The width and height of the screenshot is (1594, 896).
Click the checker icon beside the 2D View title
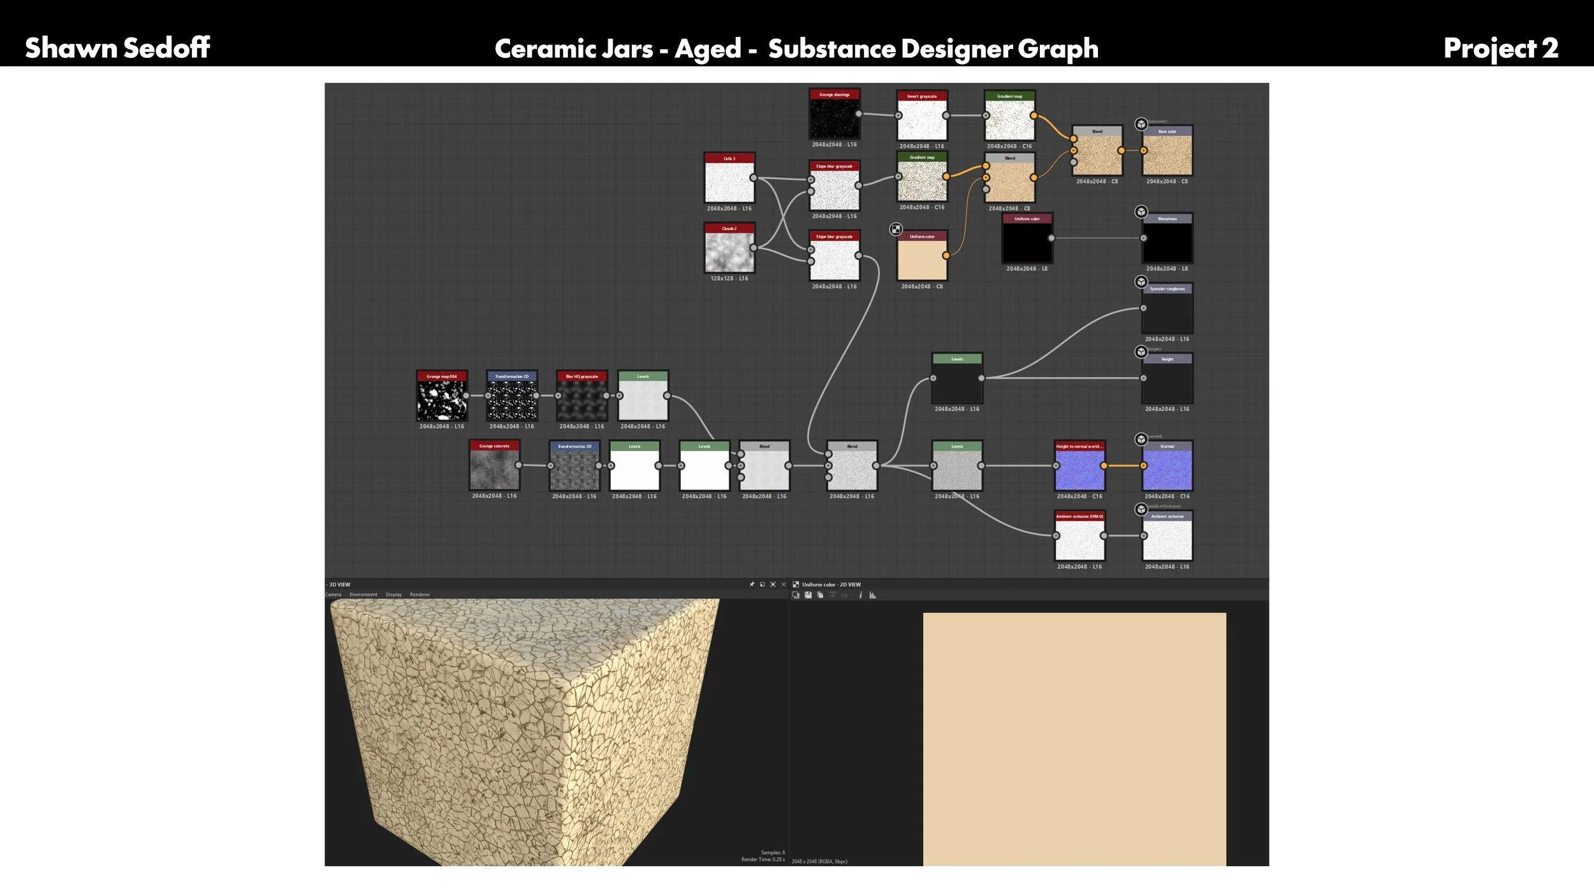[x=796, y=584]
